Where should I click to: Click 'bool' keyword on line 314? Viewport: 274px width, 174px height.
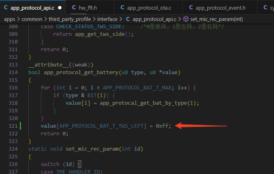34,72
